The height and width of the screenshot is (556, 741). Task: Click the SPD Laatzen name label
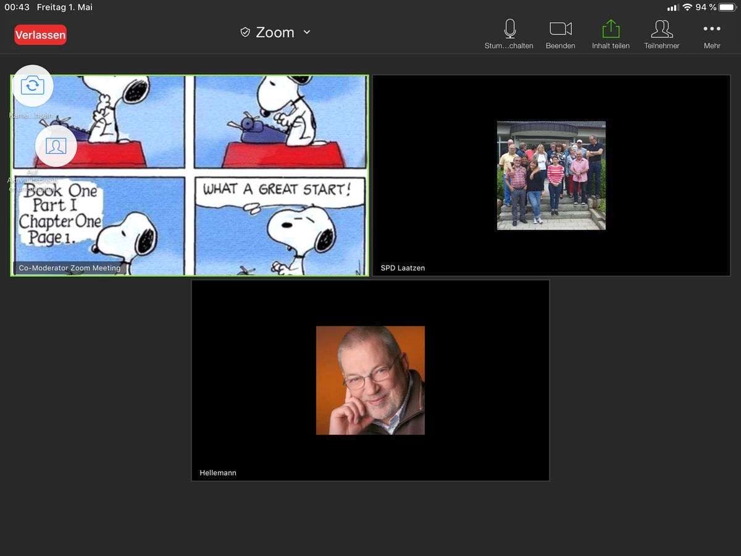point(403,268)
